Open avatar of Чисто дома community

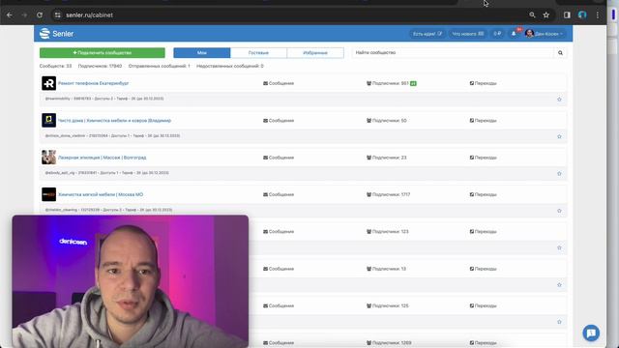click(x=49, y=120)
